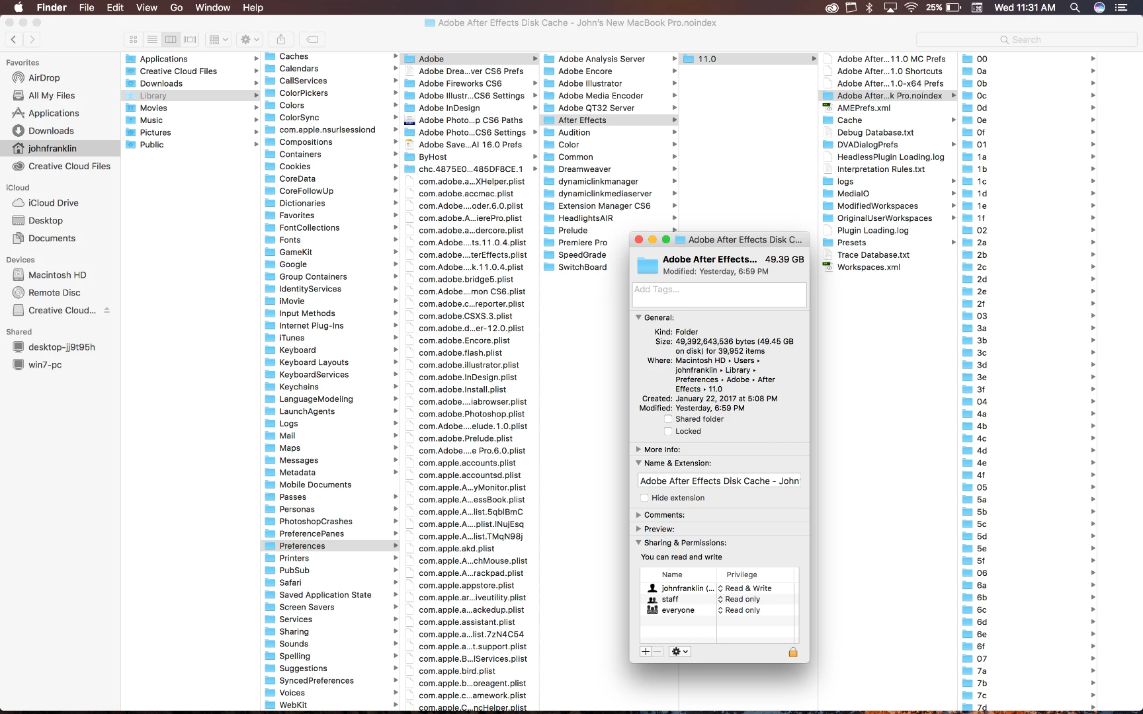This screenshot has width=1143, height=714.
Task: Eject the Creative Cloud device
Action: pyautogui.click(x=106, y=310)
